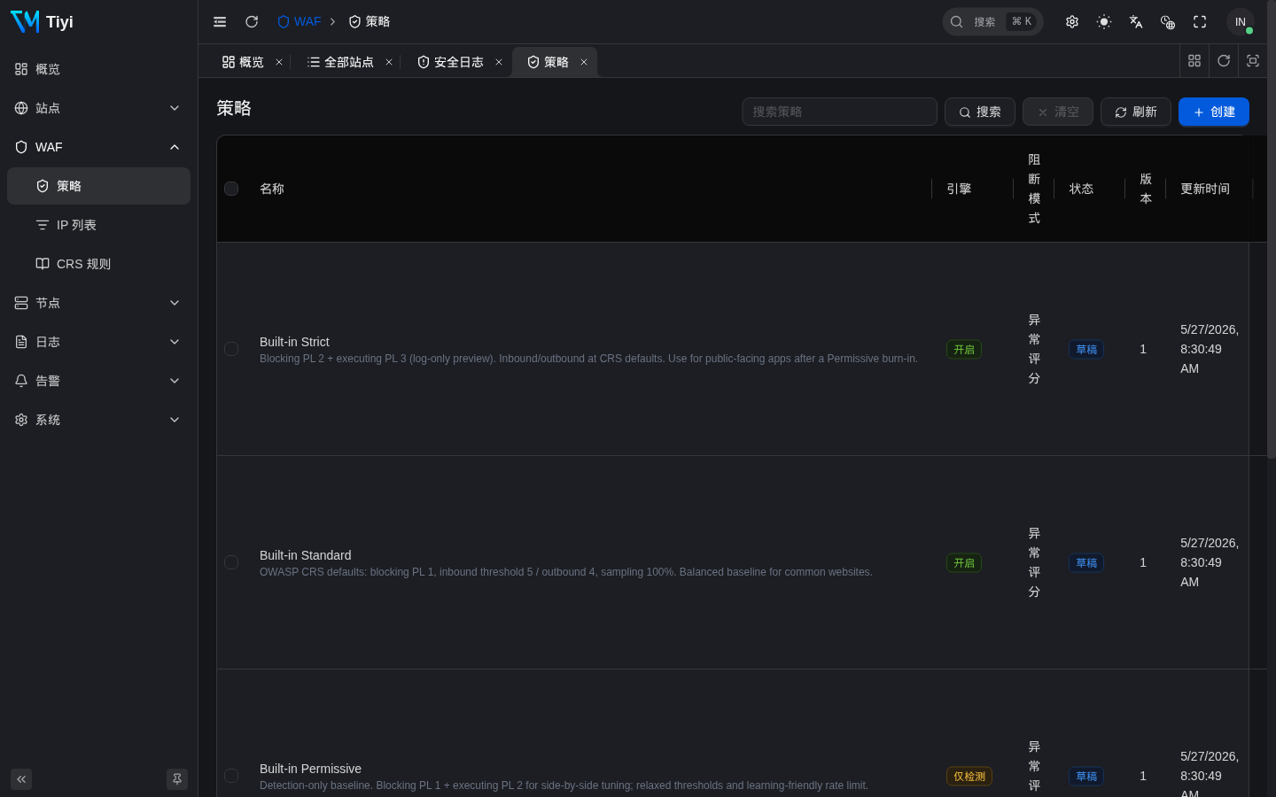Focus the 搜索策略 input field

tap(839, 112)
